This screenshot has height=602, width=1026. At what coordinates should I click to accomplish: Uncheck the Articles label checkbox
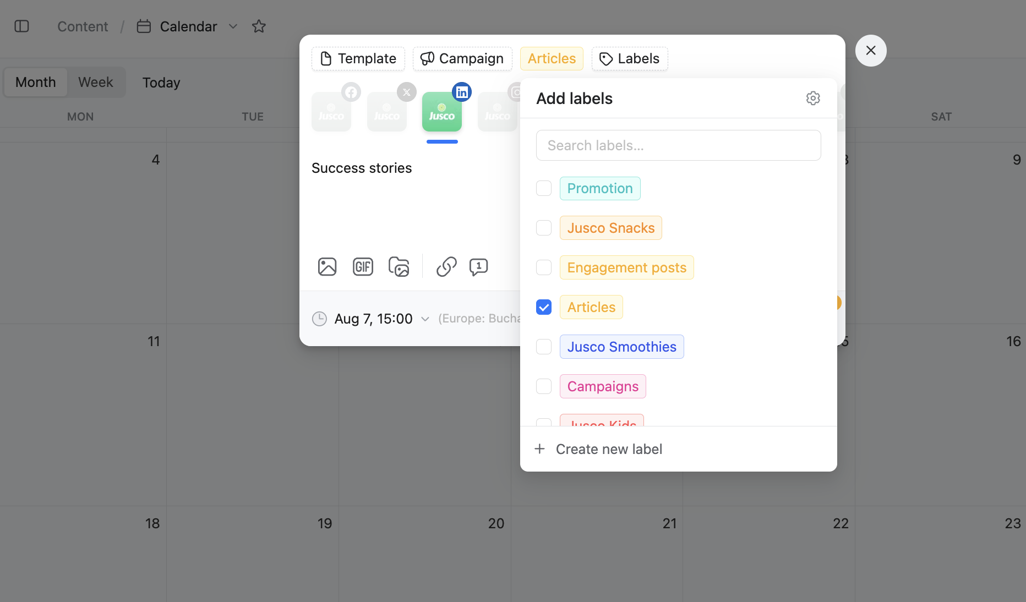(544, 307)
